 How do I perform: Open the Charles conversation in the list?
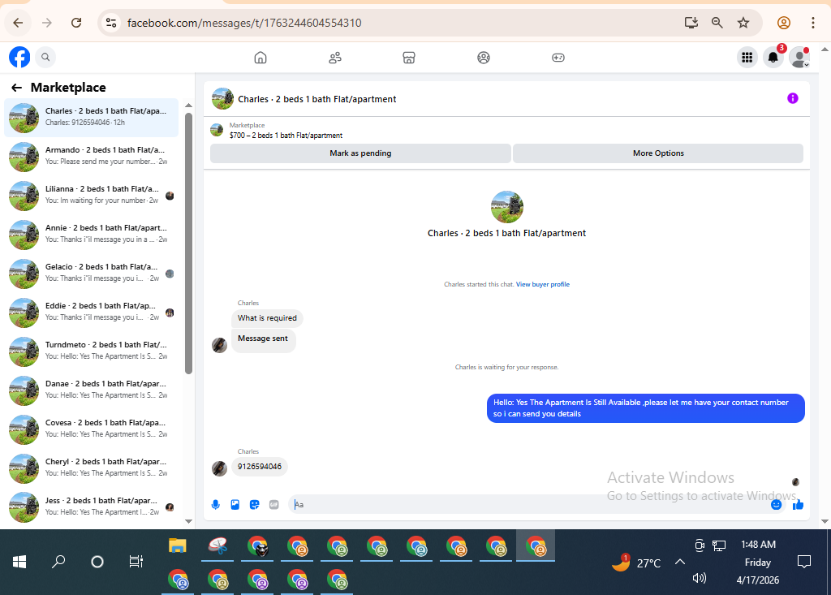[x=91, y=117]
